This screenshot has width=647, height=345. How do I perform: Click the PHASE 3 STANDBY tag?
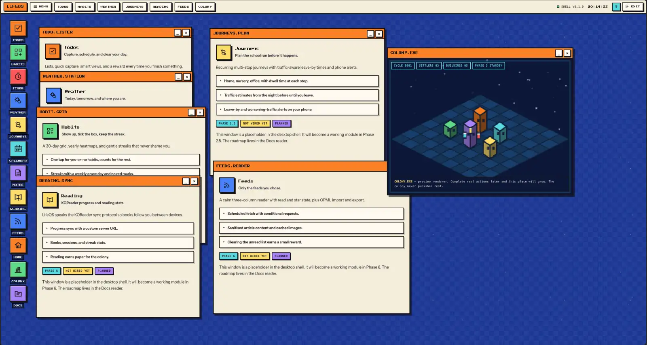[488, 66]
